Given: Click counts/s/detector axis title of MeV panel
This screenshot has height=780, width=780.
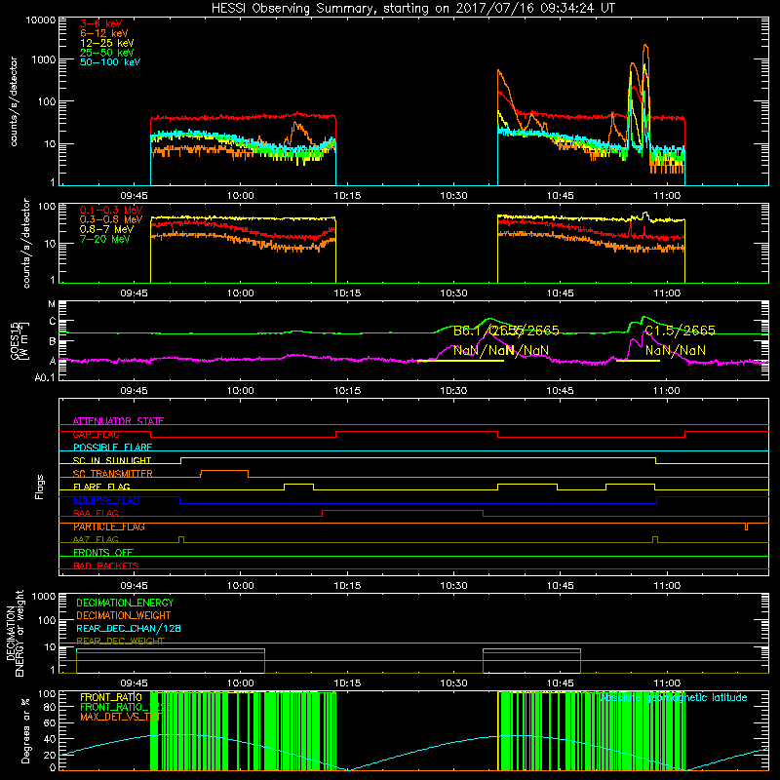Looking at the screenshot, I should click(x=26, y=243).
